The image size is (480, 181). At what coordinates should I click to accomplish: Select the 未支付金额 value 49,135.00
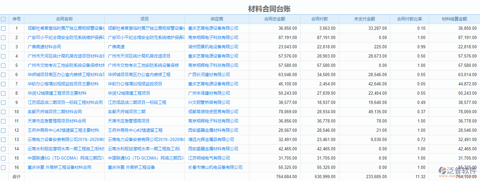click(x=378, y=112)
